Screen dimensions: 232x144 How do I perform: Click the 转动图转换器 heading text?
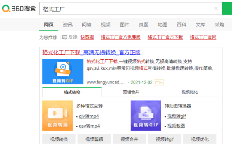[x=178, y=106]
